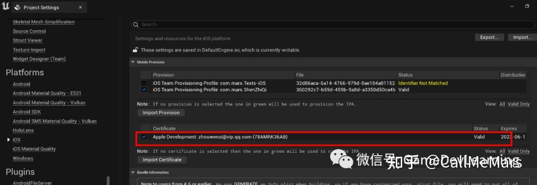
Task: Close the Project Settings tab
Action: (80, 7)
